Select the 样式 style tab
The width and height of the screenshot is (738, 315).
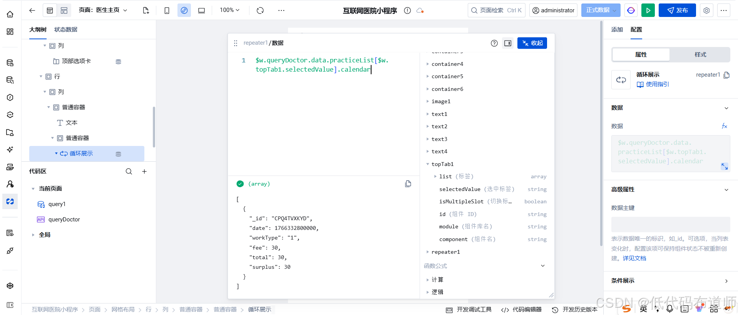[700, 55]
